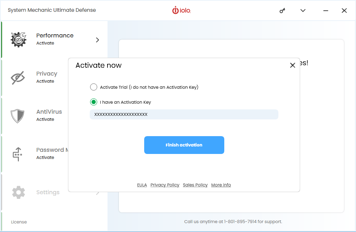
Task: Click the License link in sidebar
Action: 19,222
